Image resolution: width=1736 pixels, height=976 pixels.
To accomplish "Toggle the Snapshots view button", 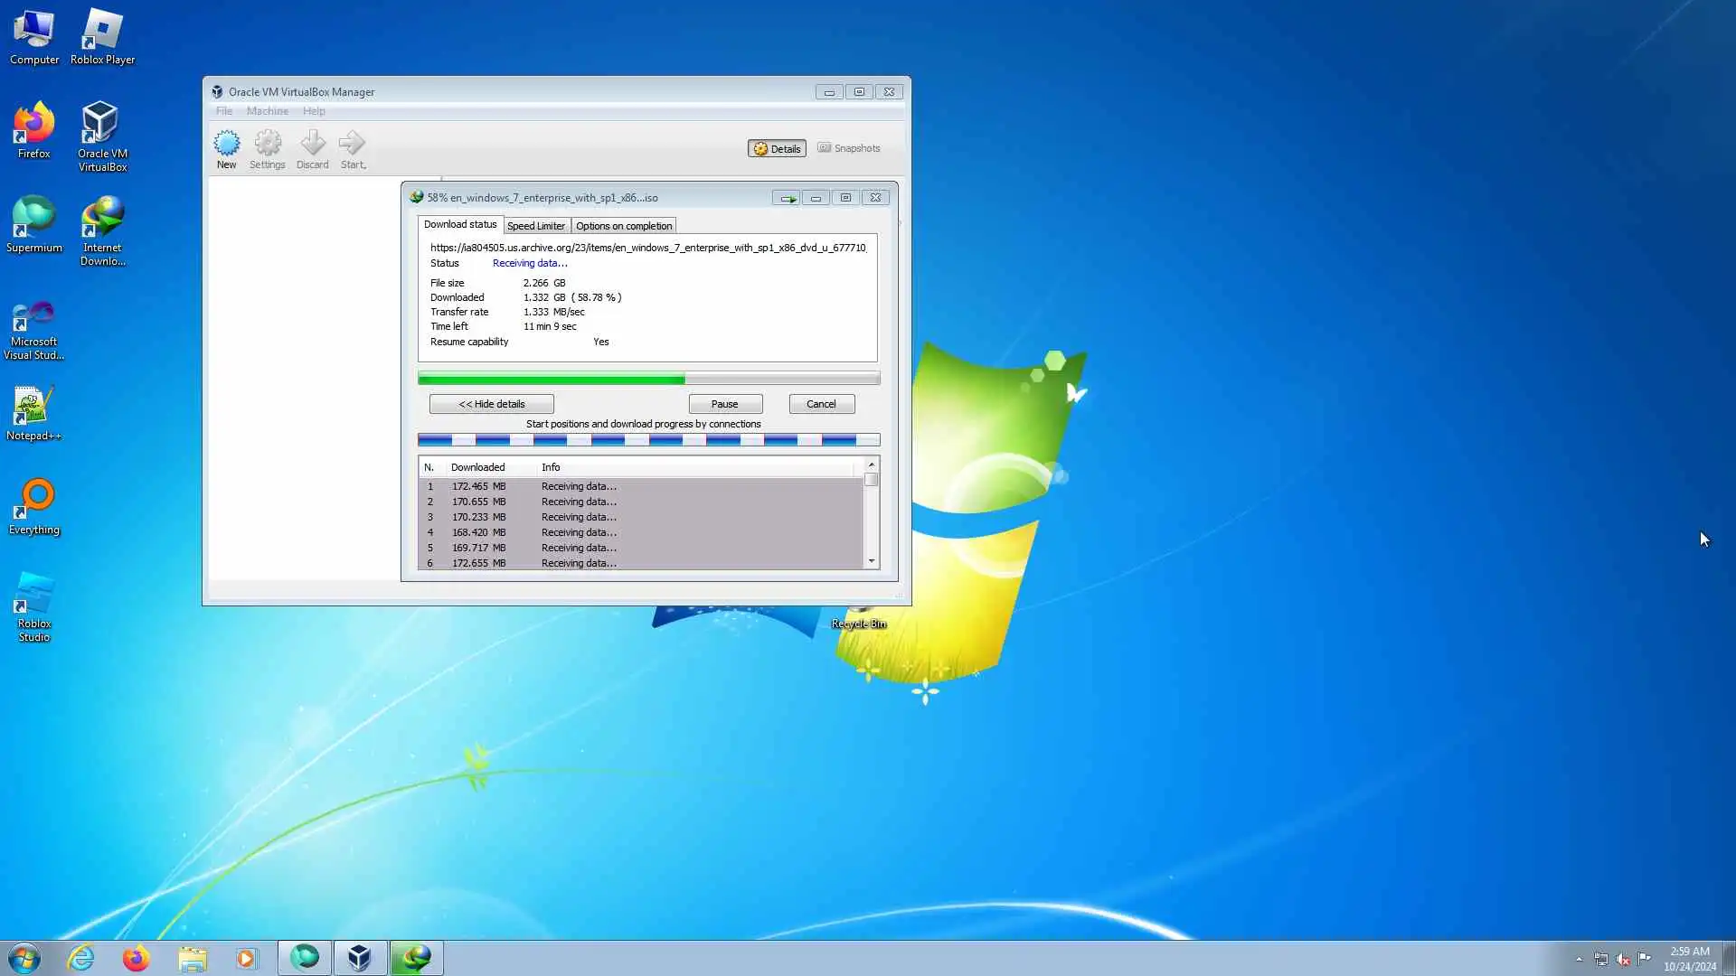I will (849, 148).
